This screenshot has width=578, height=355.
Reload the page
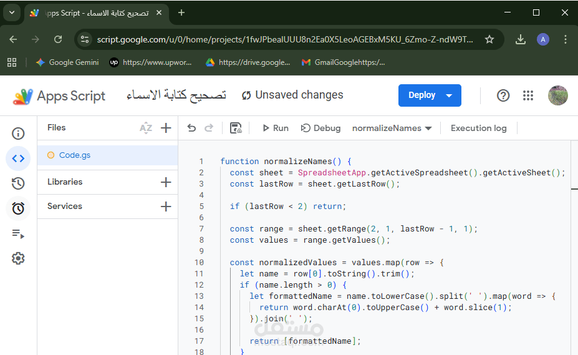click(58, 39)
